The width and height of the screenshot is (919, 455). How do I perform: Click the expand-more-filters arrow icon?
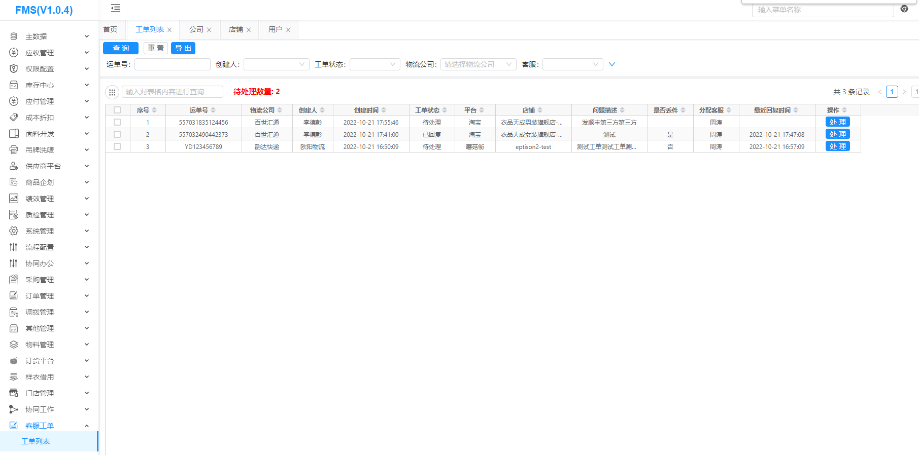(611, 64)
